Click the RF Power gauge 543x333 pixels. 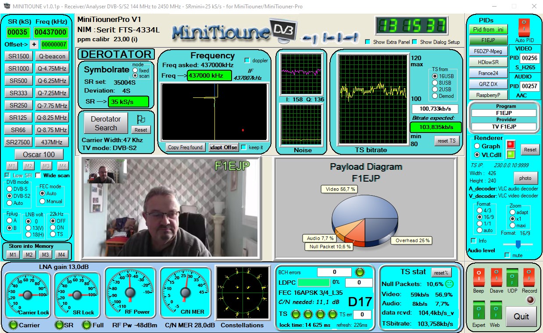pyautogui.click(x=131, y=293)
